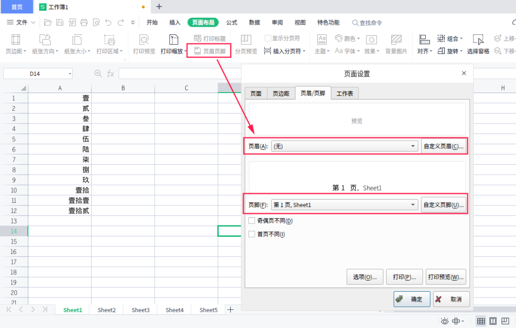Click the 打印(P)... button
This screenshot has width=516, height=328.
(404, 277)
